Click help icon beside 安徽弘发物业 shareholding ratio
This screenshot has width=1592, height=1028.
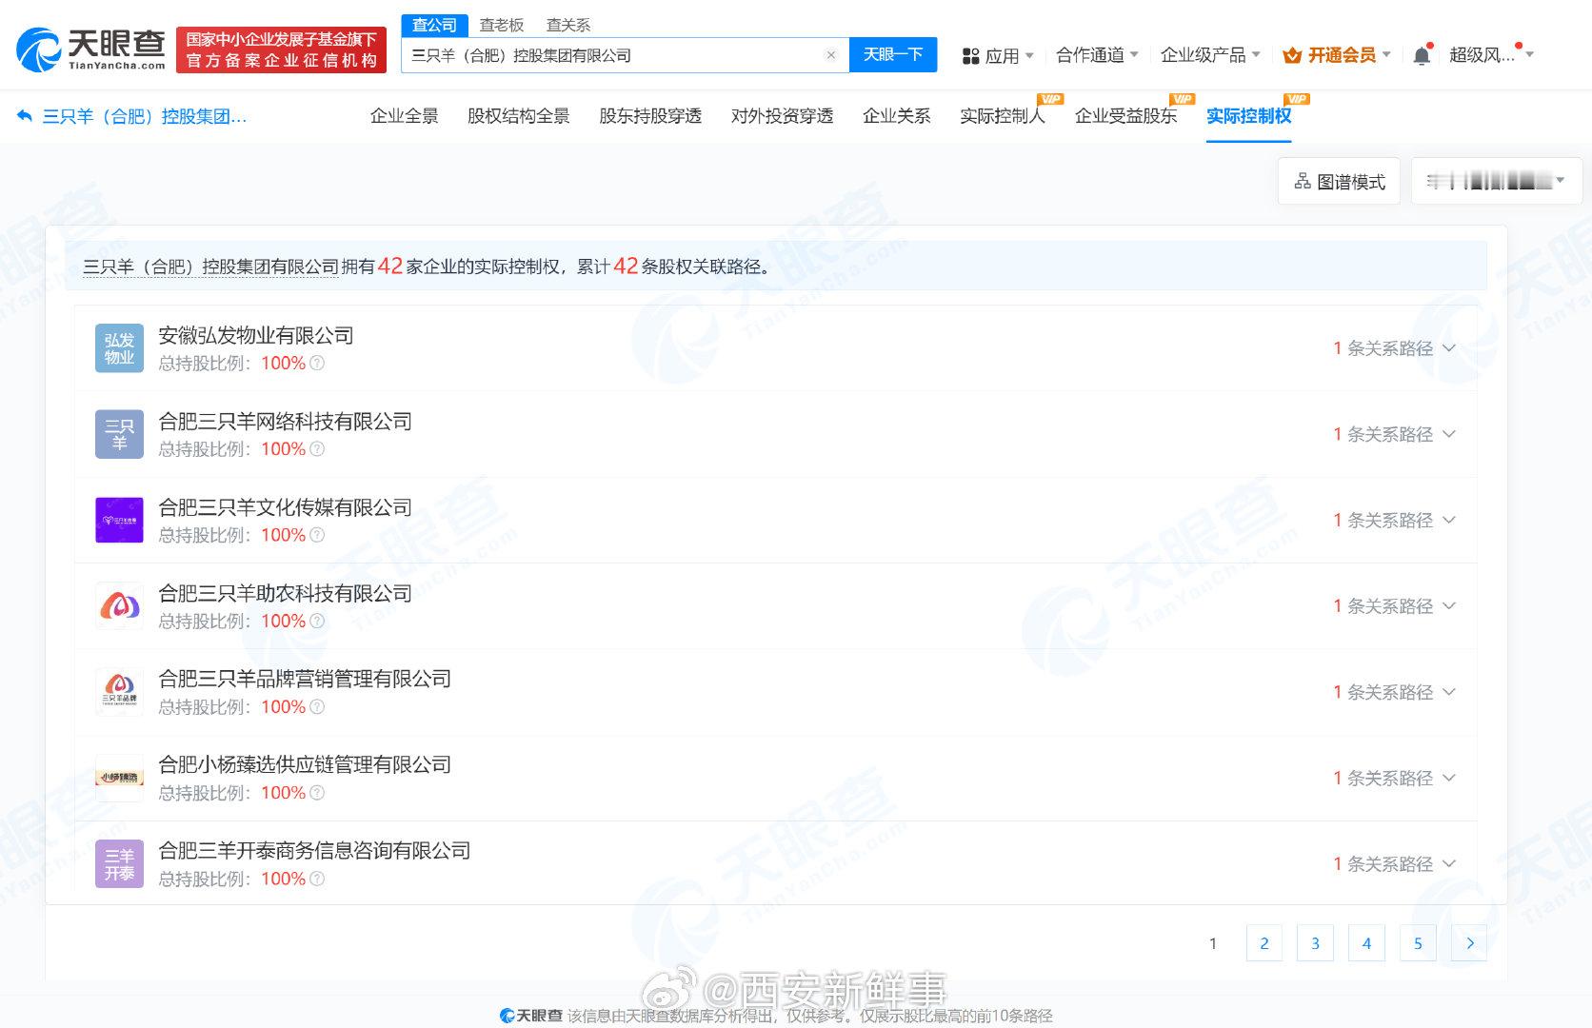tap(318, 364)
